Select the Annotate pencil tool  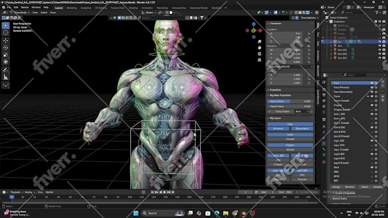(6, 70)
